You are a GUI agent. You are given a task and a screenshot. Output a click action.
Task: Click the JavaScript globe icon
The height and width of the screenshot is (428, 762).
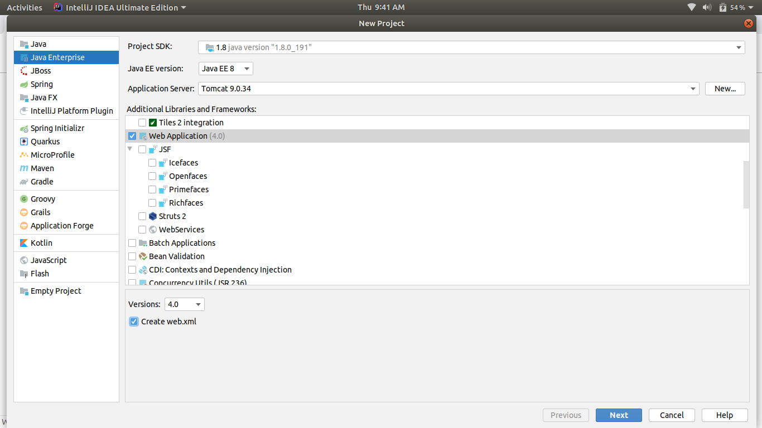[24, 260]
